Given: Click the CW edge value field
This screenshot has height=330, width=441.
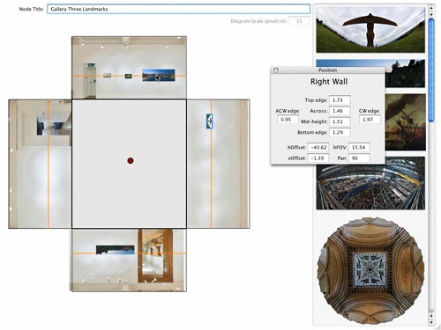Looking at the screenshot, I should (x=370, y=120).
